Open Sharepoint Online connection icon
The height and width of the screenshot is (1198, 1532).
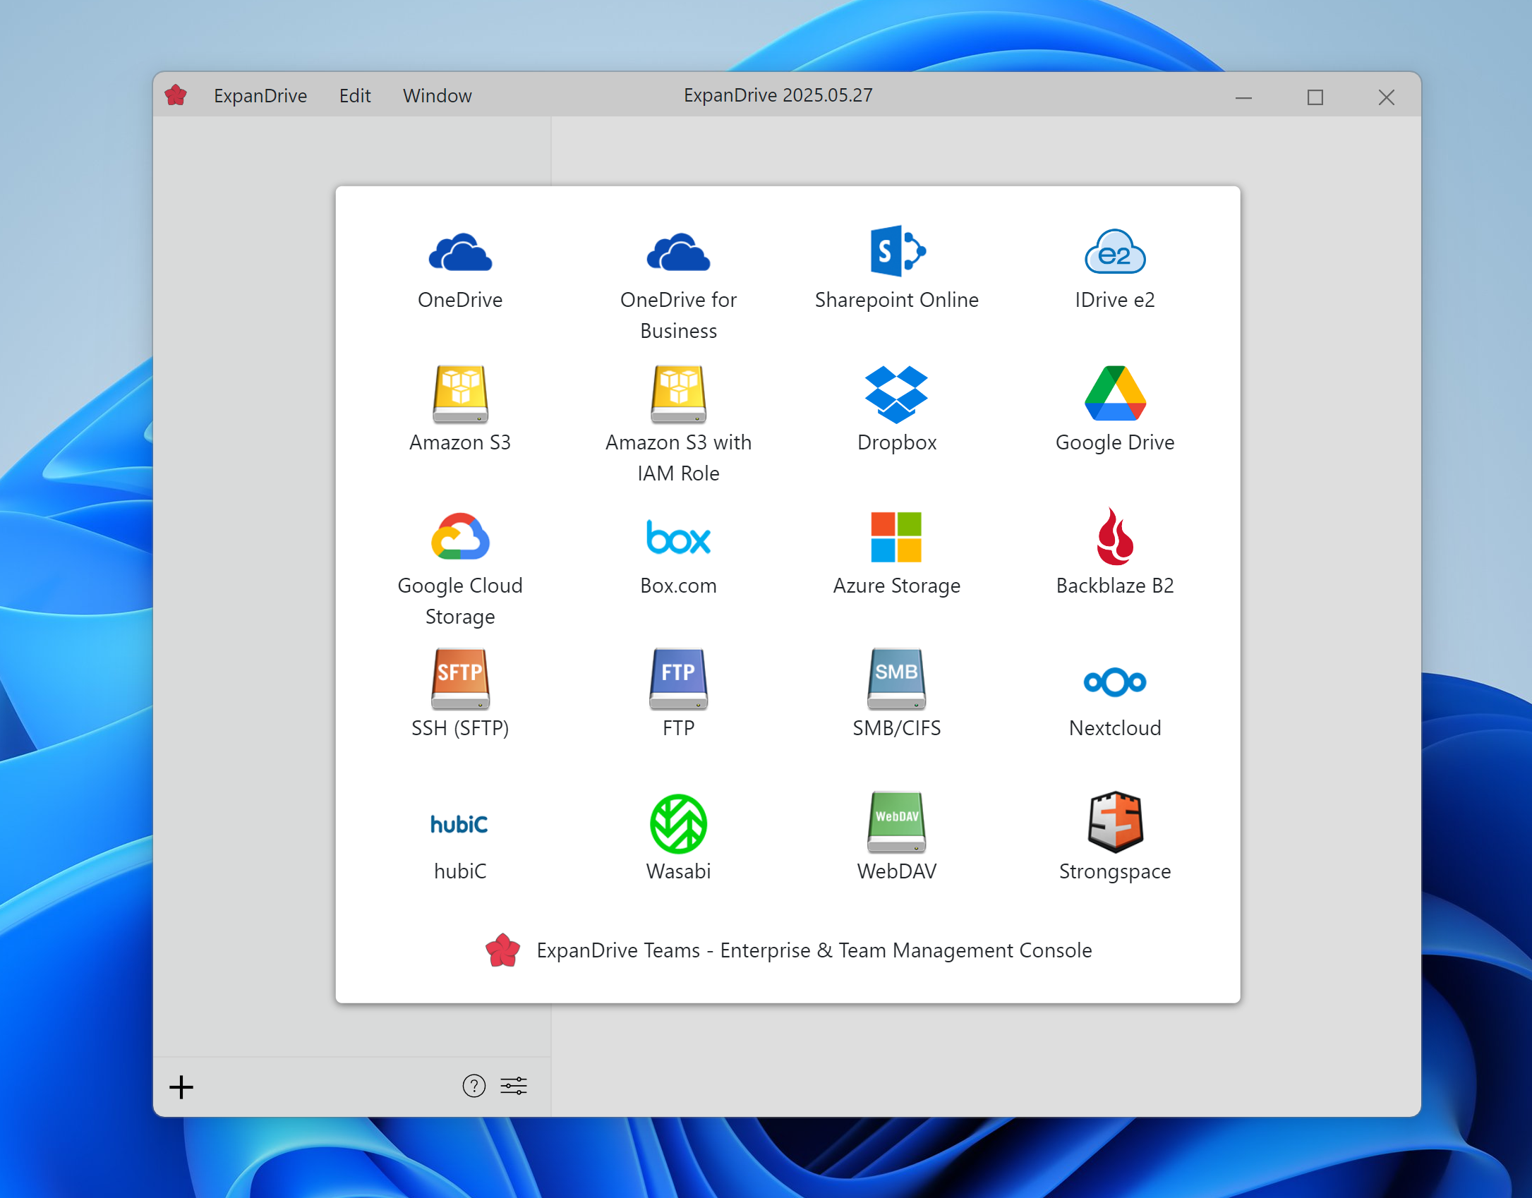tap(897, 251)
